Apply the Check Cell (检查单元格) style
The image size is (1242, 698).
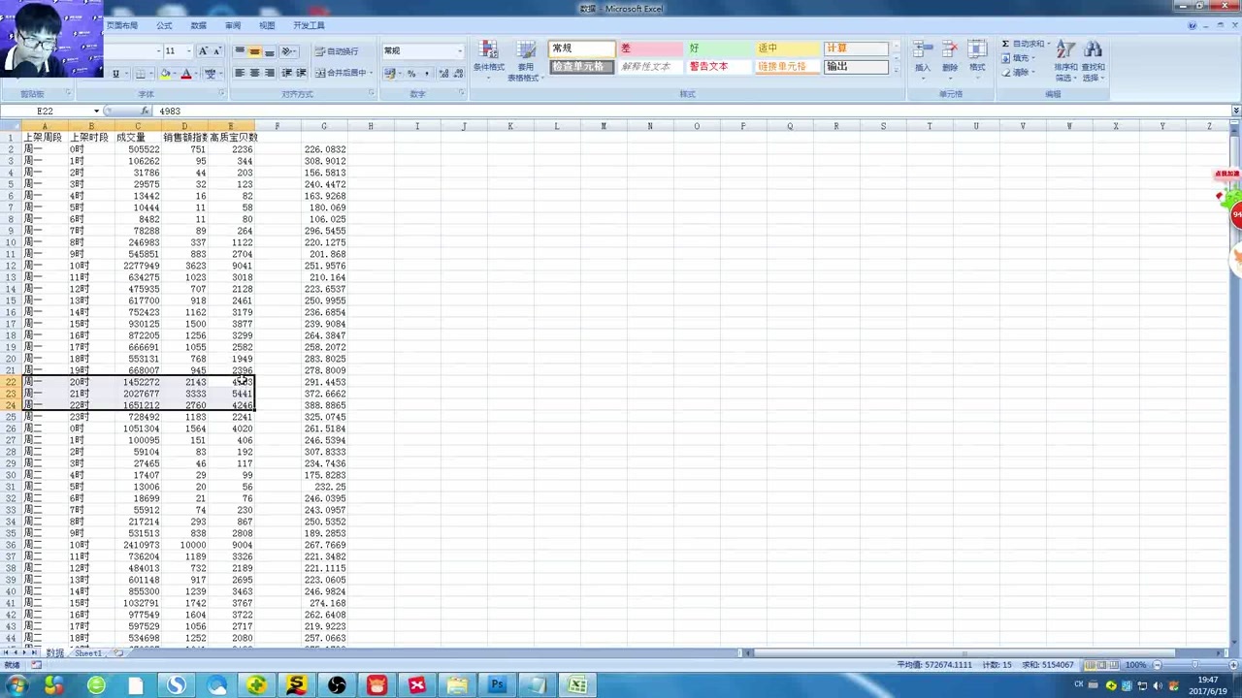[582, 67]
